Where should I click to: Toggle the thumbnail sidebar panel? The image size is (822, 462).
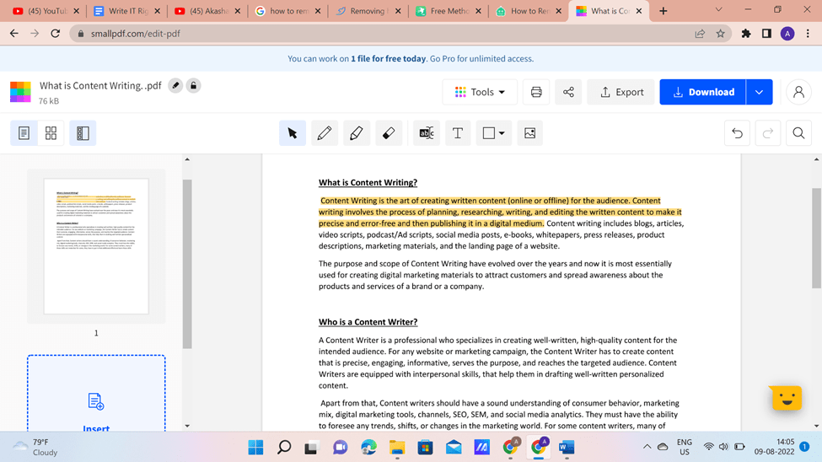coord(83,133)
